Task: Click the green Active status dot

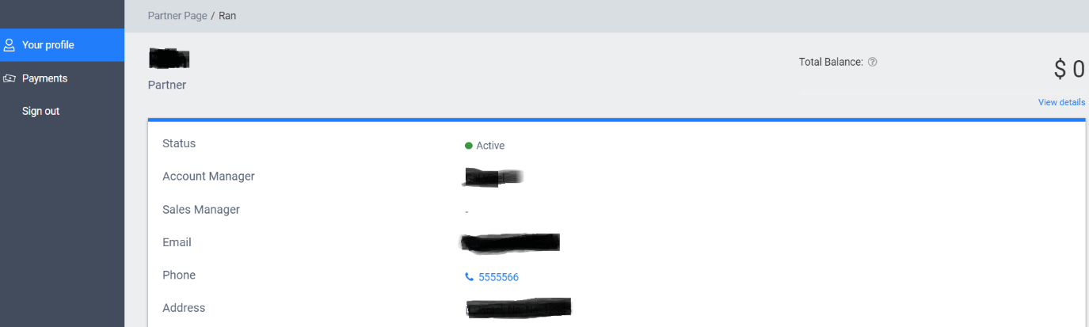Action: point(469,146)
